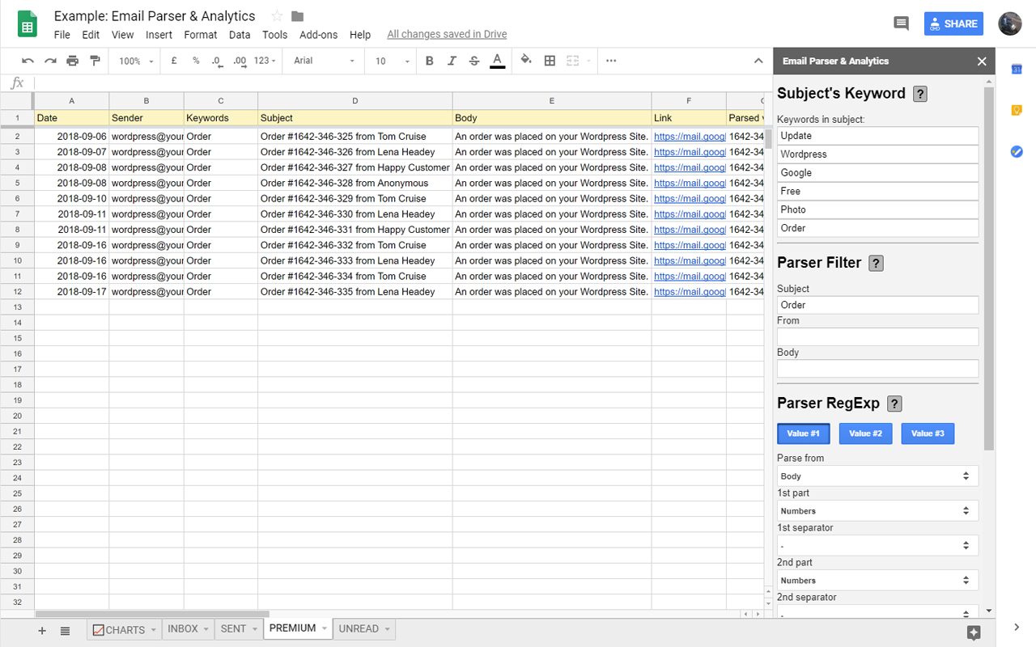The width and height of the screenshot is (1036, 647).
Task: Open the Add-ons menu
Action: (x=318, y=35)
